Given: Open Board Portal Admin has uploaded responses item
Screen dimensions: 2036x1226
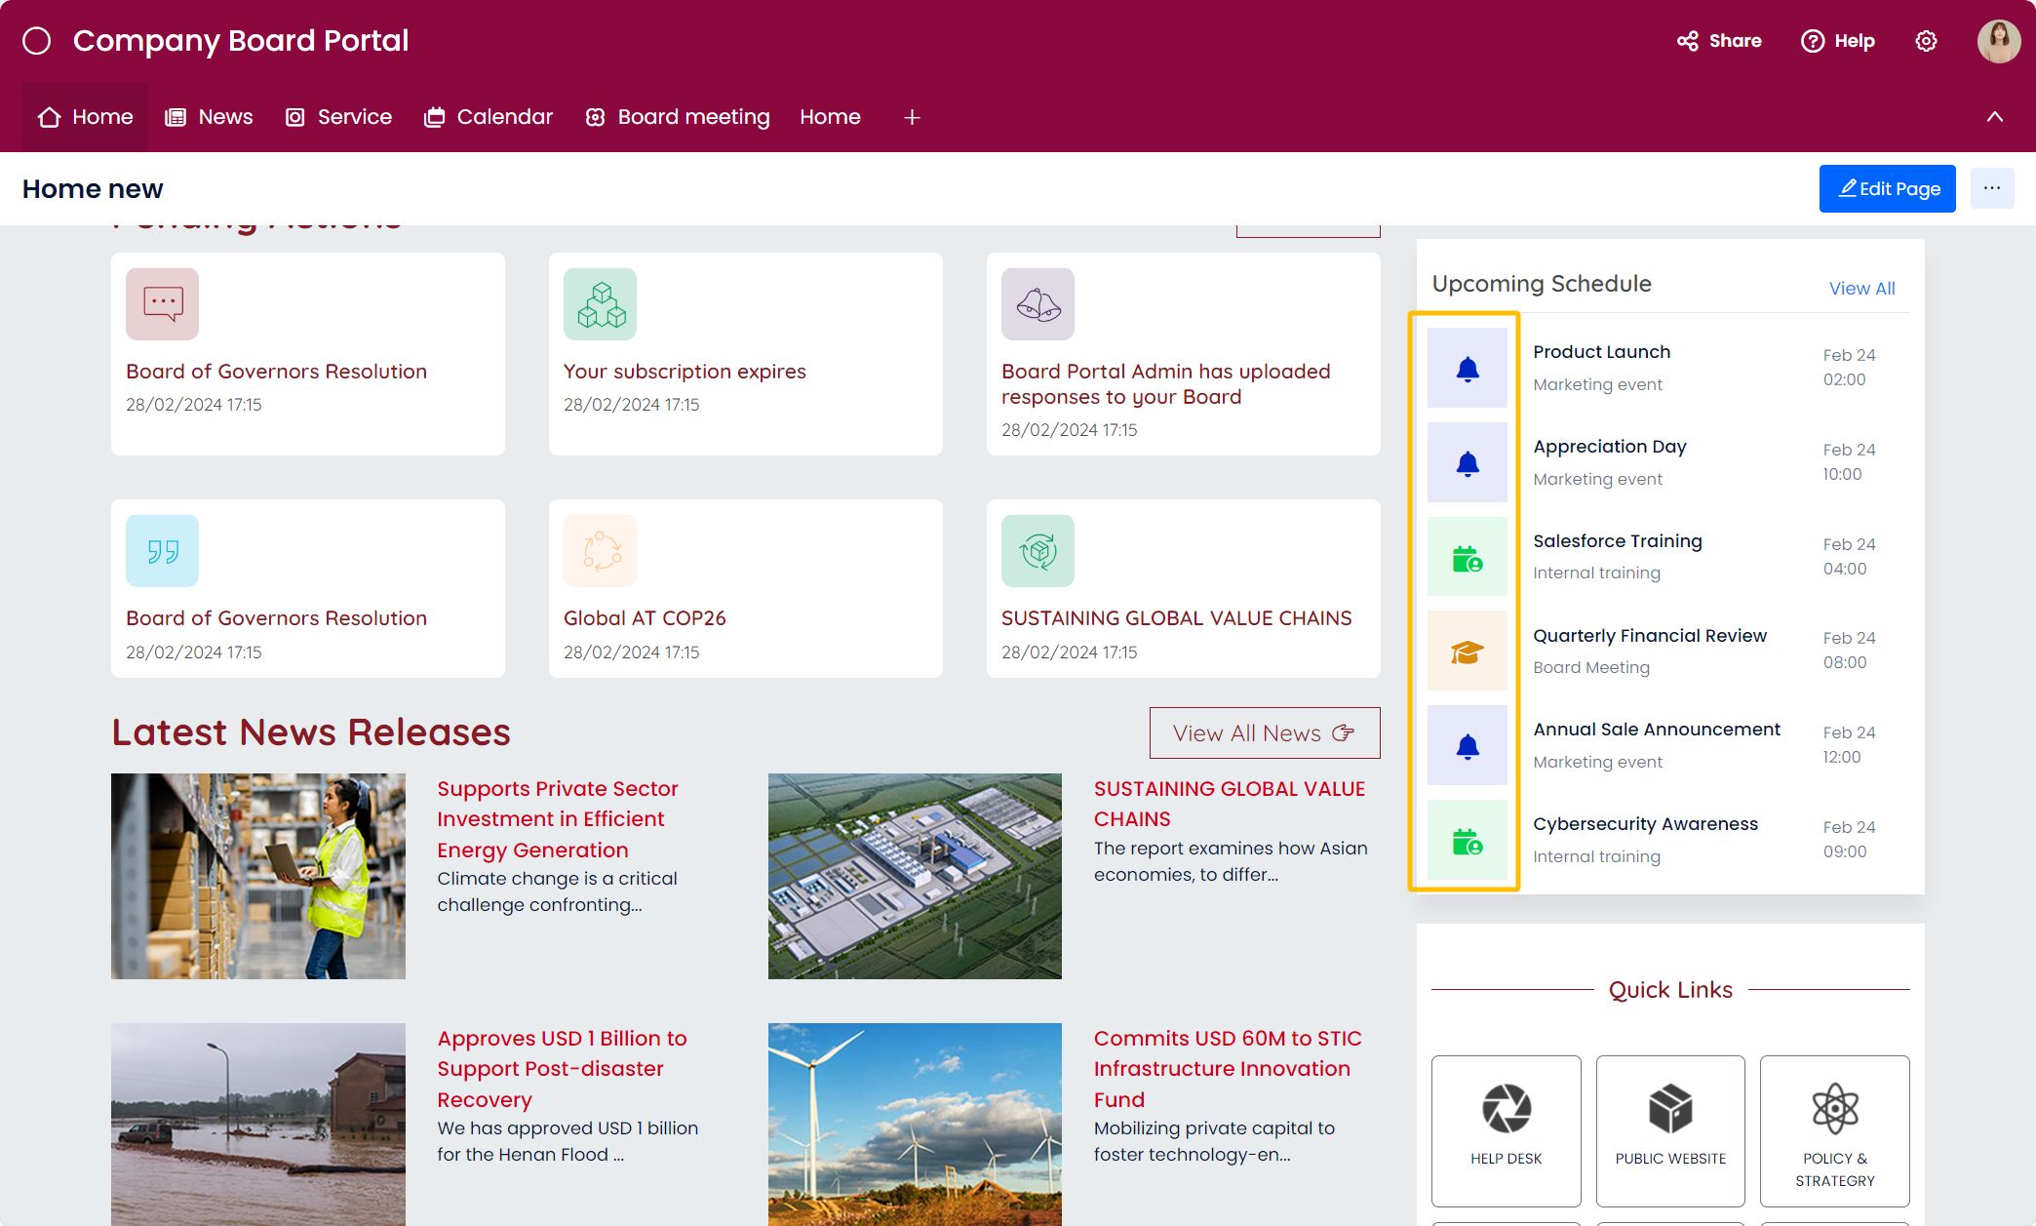Looking at the screenshot, I should [1166, 384].
